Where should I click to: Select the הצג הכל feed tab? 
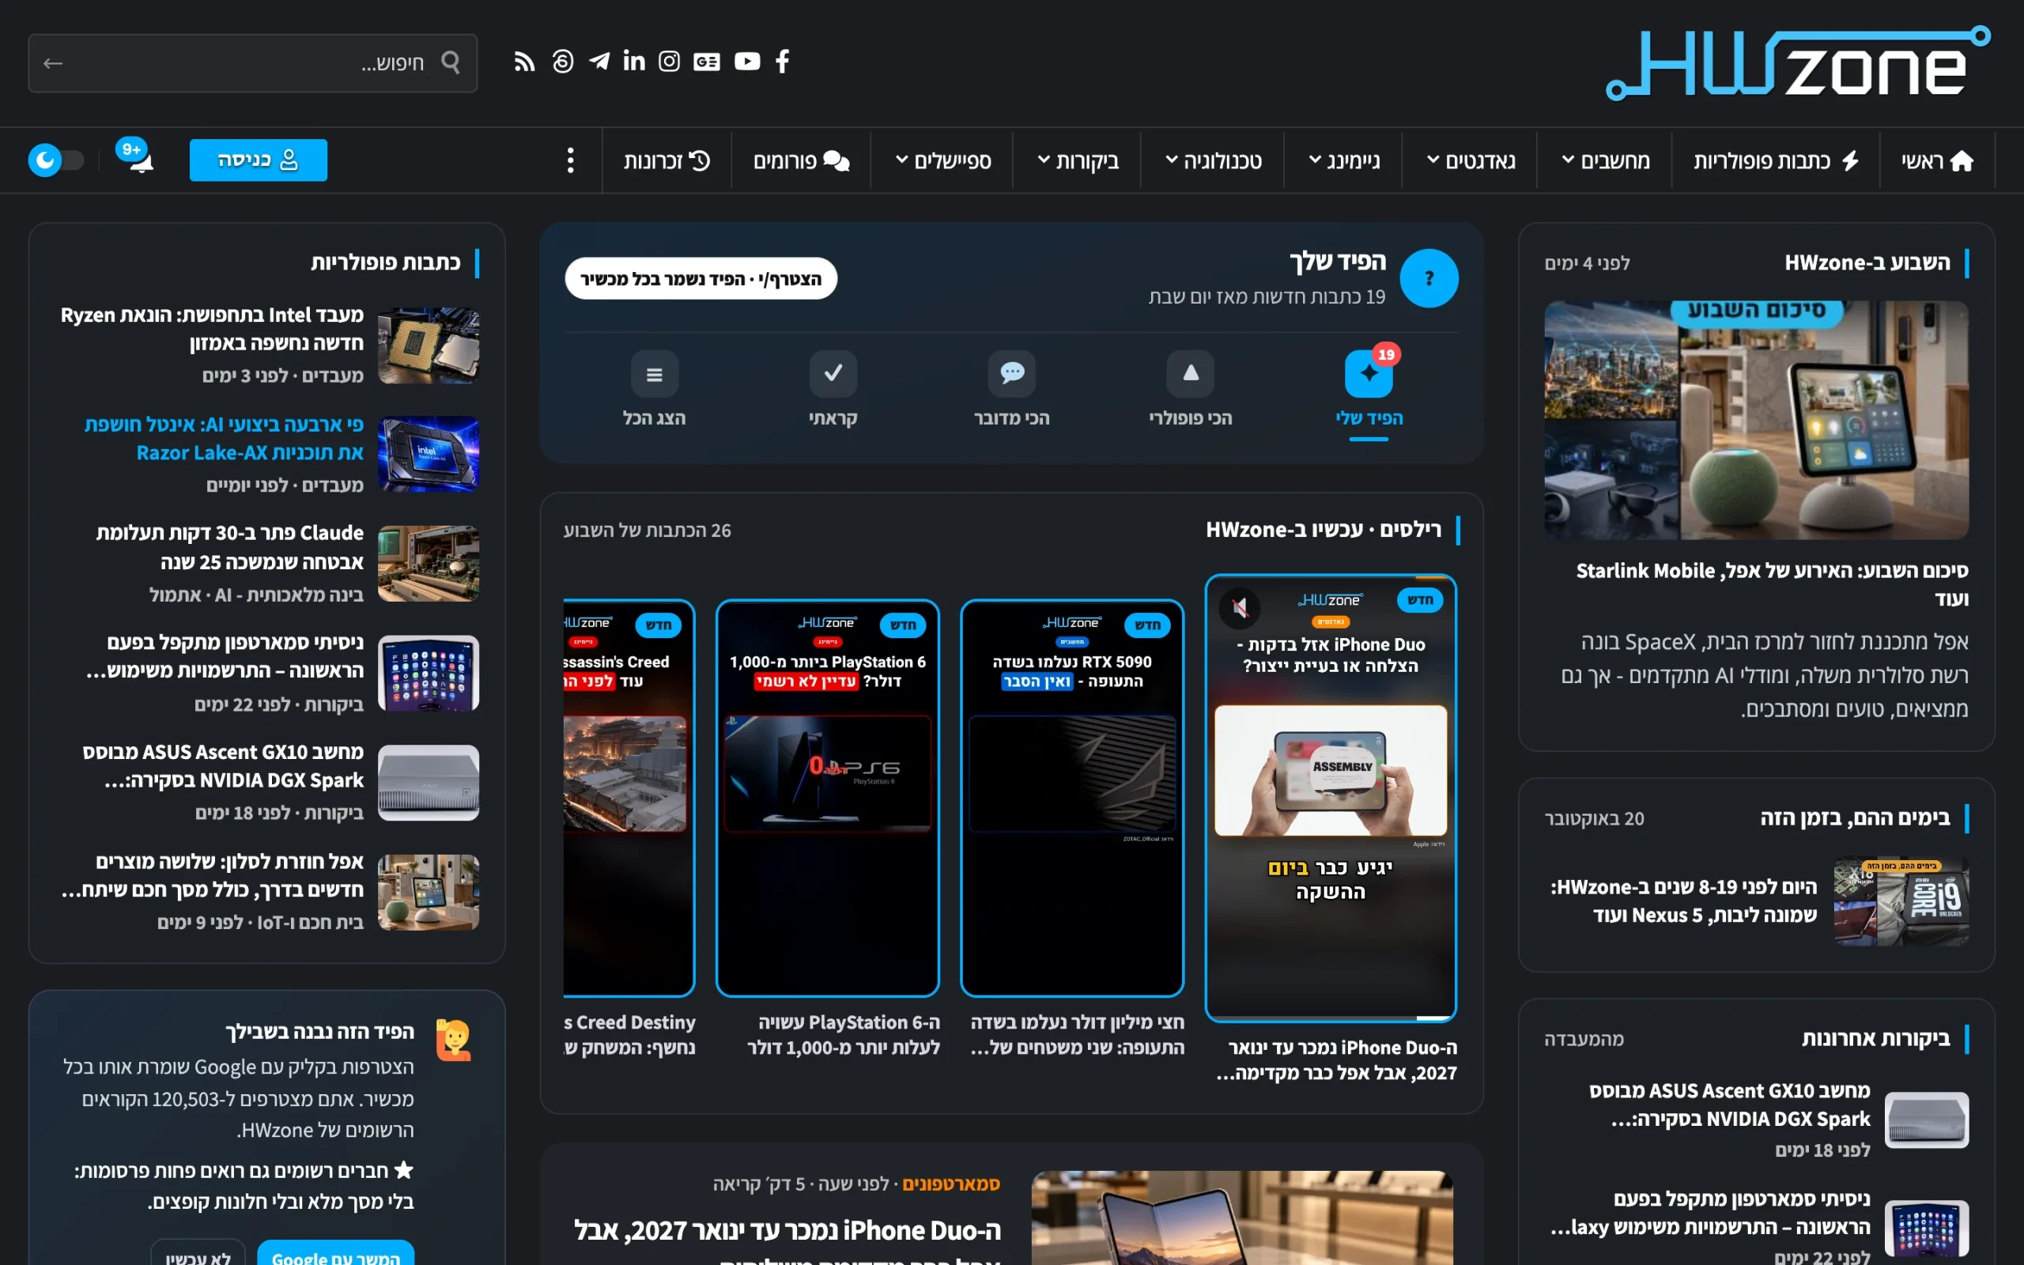pos(654,390)
